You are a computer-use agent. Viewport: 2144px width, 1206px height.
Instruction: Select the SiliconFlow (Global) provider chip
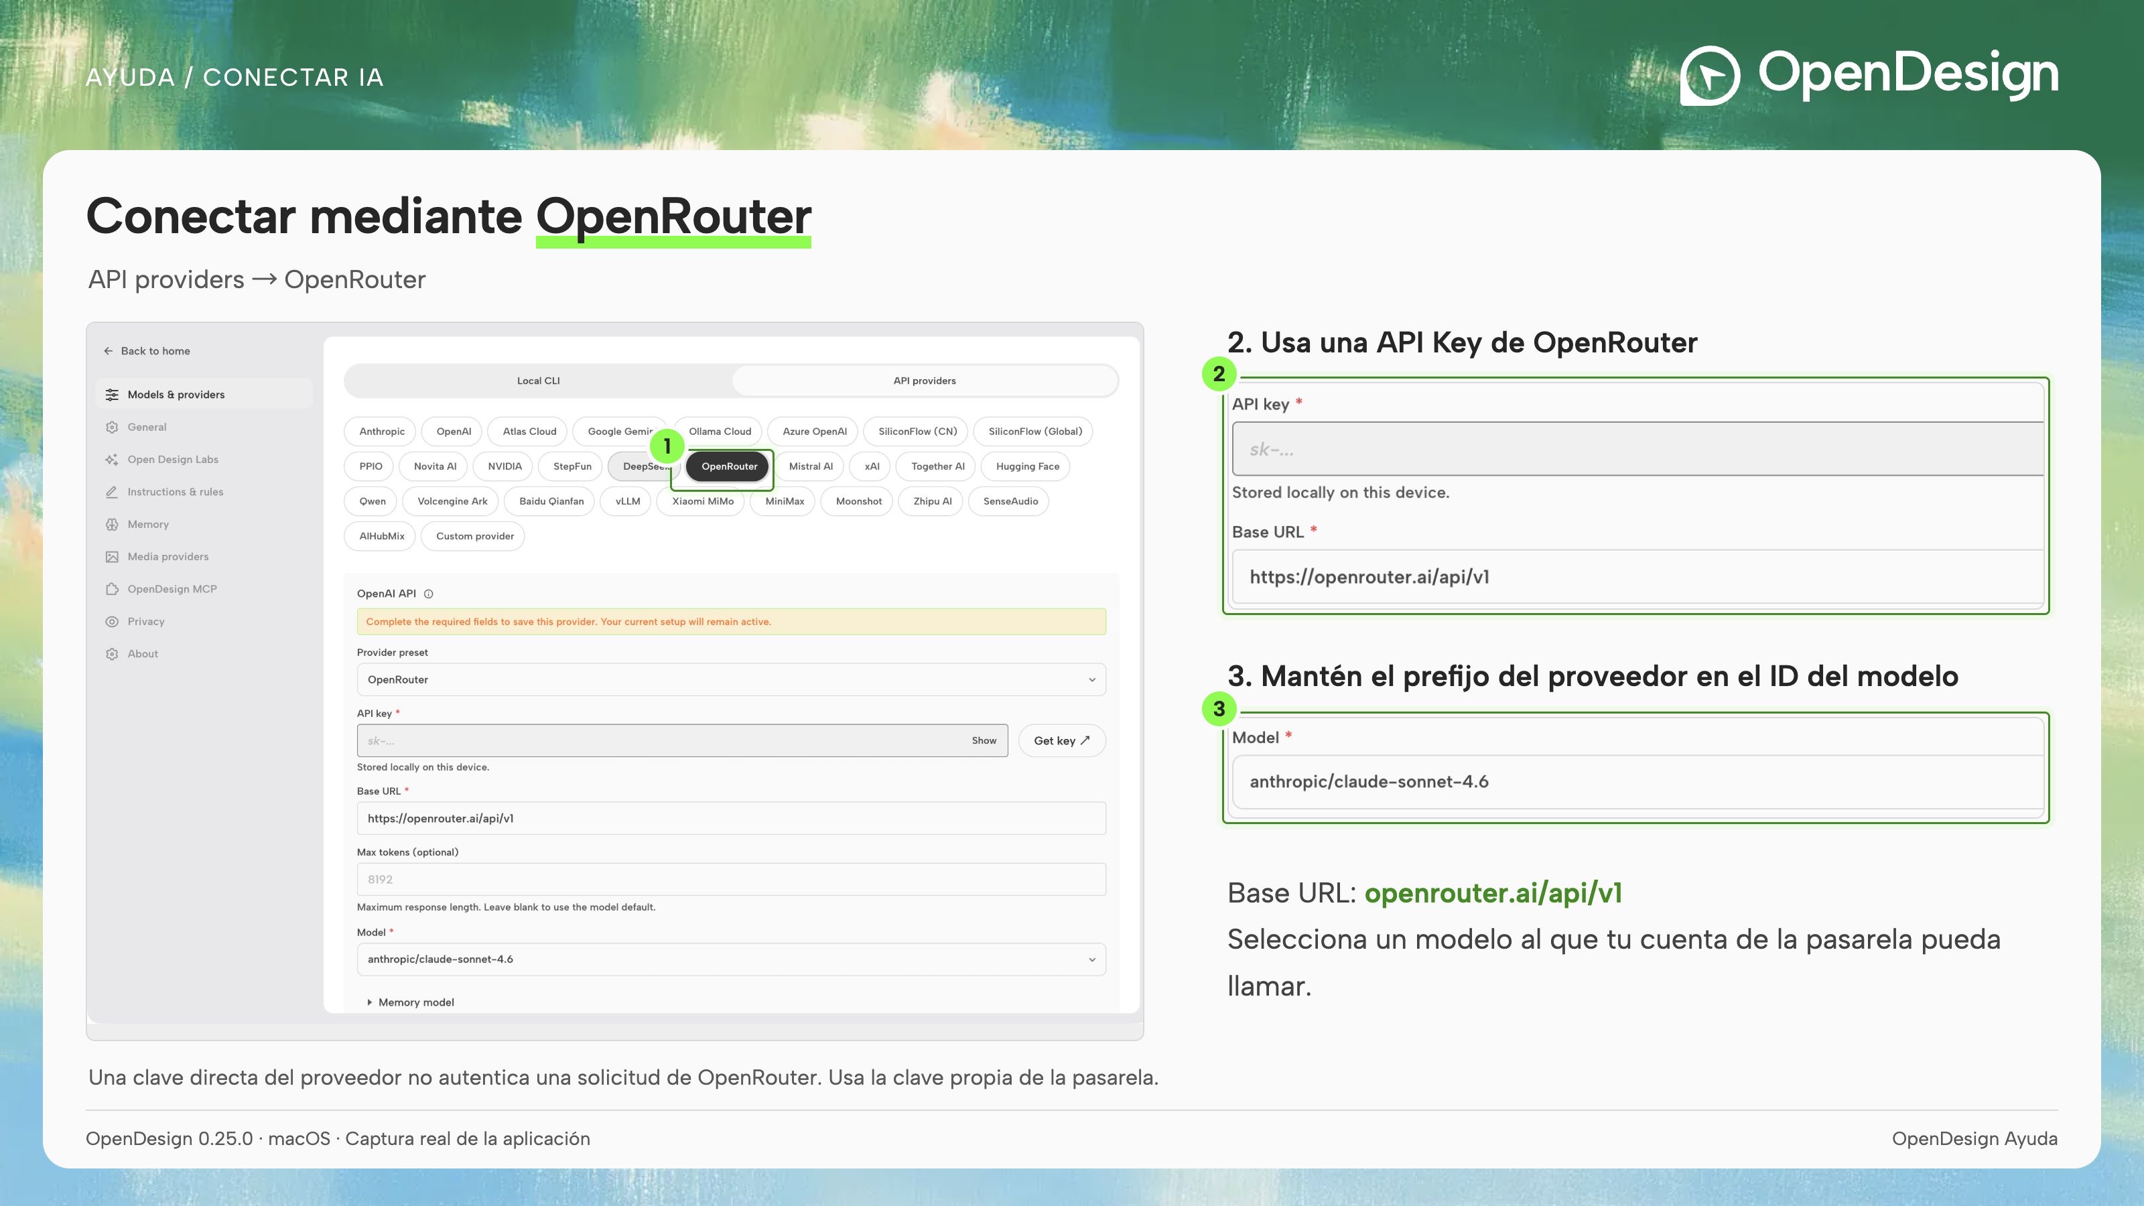coord(1034,432)
